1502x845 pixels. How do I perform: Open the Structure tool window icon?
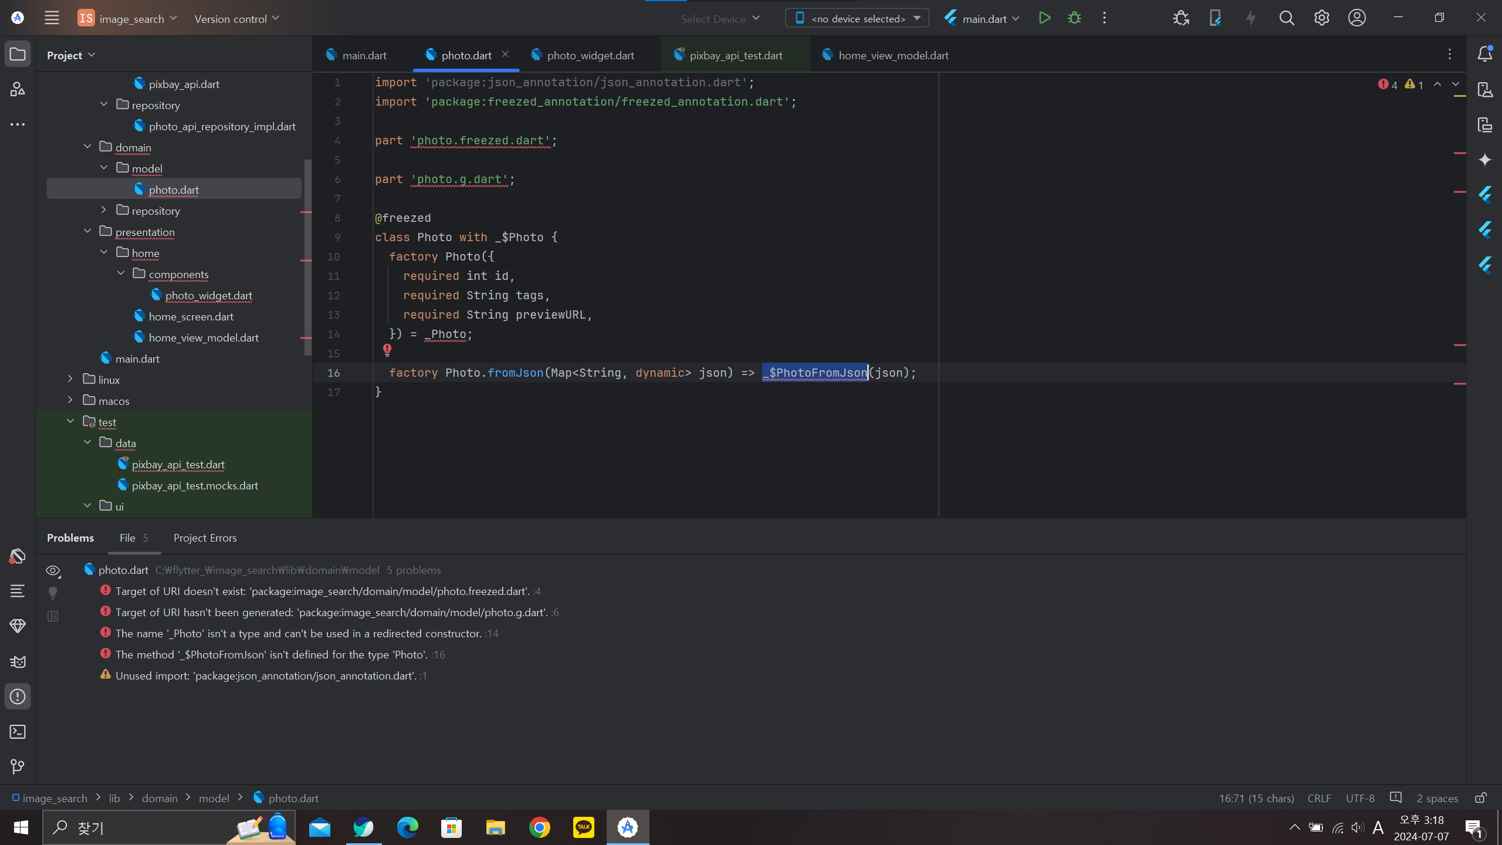[18, 89]
